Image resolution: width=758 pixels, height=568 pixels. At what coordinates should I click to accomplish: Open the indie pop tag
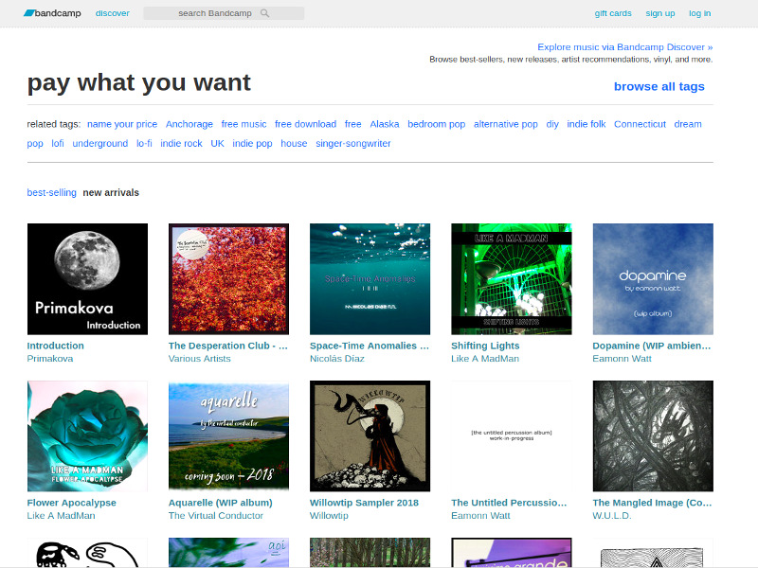coord(252,144)
